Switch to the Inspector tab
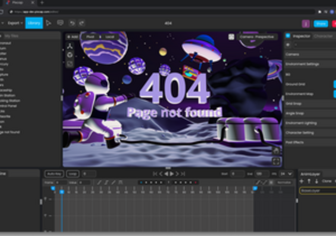This screenshot has width=336, height=236. tap(301, 36)
